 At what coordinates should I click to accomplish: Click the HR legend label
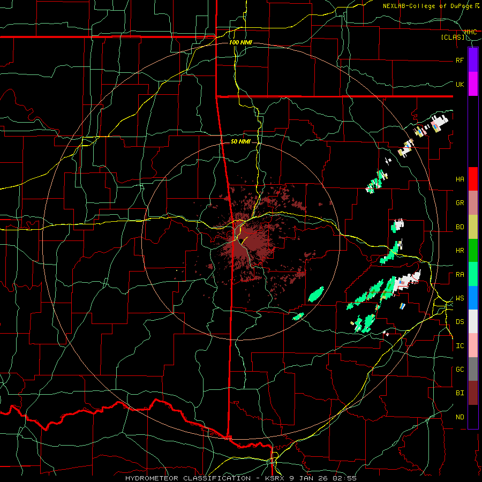tap(460, 251)
